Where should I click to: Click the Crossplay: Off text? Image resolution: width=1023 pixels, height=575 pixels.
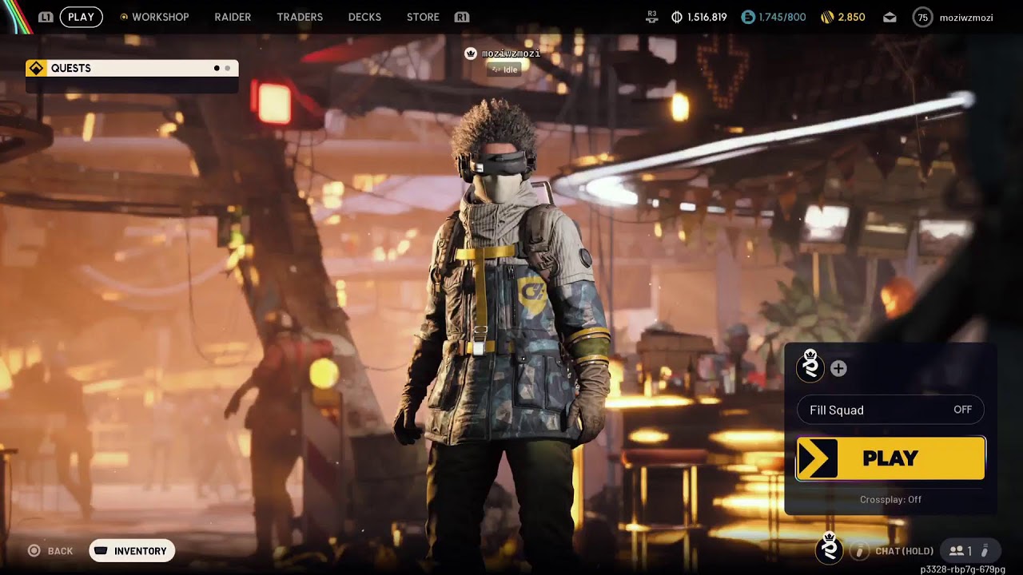(890, 499)
